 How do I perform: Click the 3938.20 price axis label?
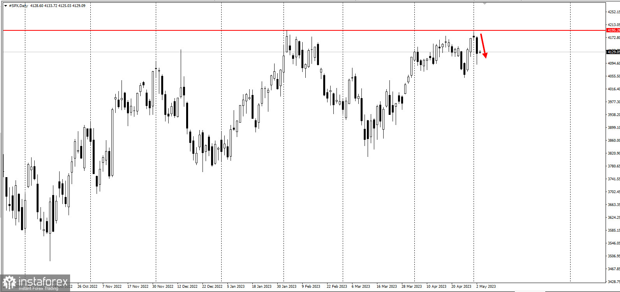(614, 115)
